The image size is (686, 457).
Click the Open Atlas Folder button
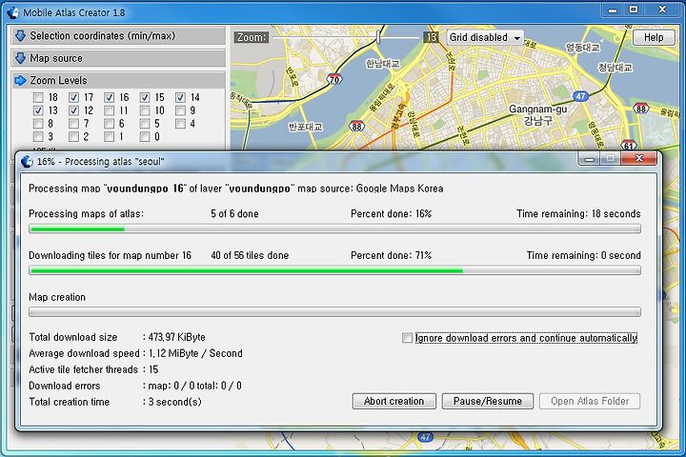click(x=590, y=401)
